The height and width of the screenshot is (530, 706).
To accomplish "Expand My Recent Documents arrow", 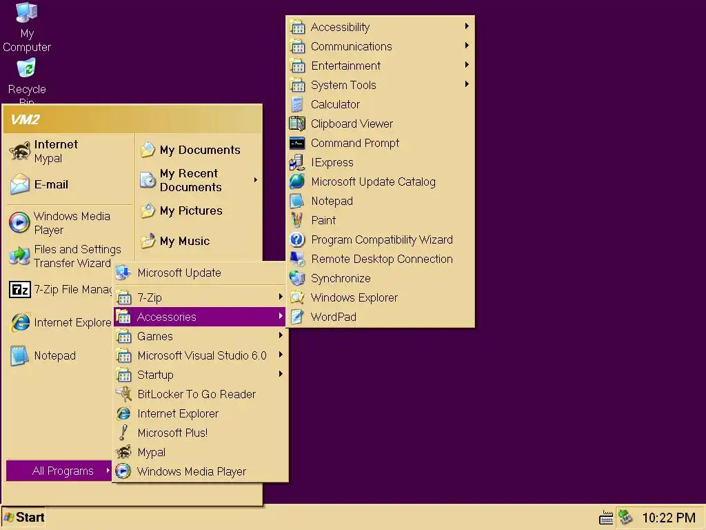I will click(255, 180).
